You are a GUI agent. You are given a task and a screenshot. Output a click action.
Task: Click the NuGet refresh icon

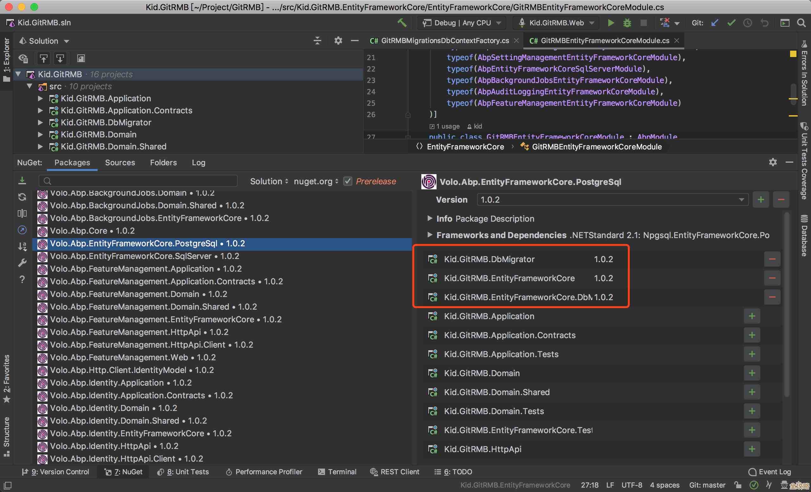tap(22, 197)
